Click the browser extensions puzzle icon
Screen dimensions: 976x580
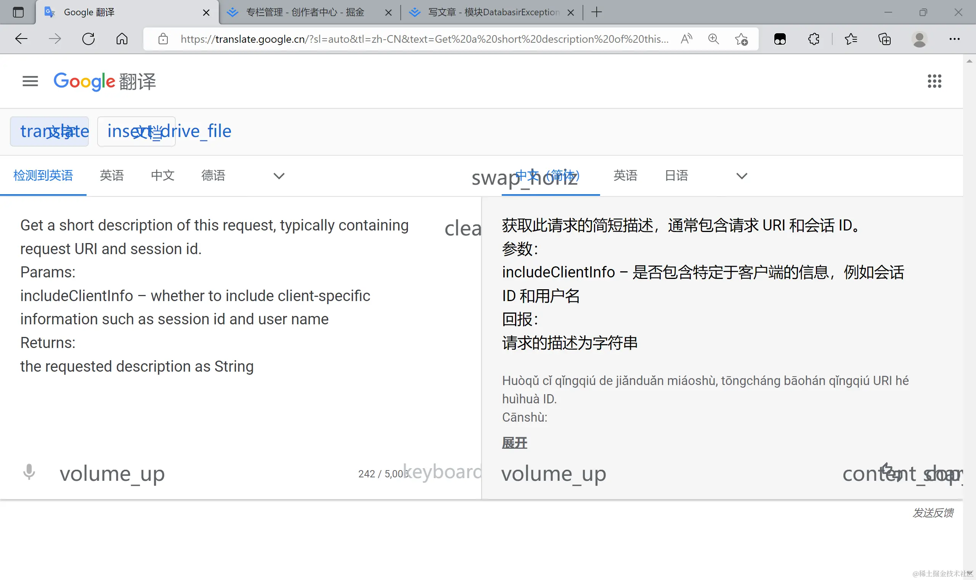pos(814,39)
